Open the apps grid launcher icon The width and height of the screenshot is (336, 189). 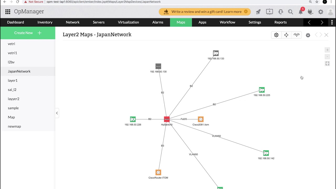point(8,12)
